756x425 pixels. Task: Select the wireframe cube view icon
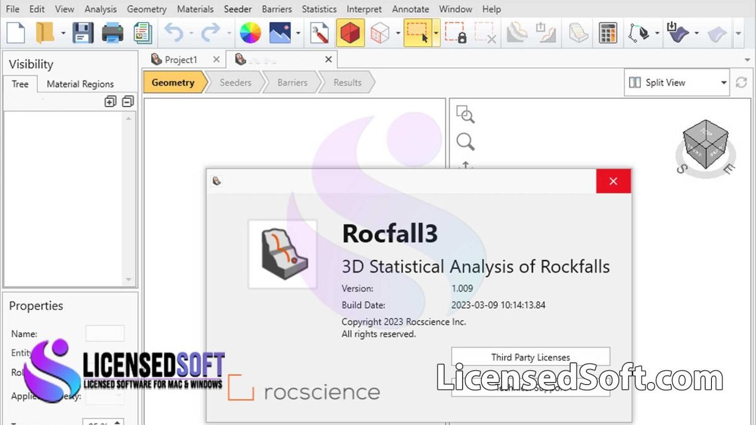[380, 33]
